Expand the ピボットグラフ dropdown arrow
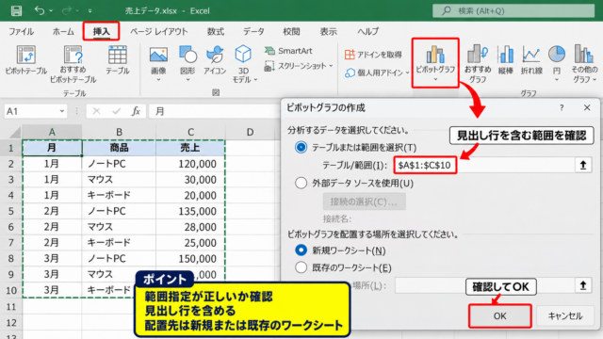Image resolution: width=603 pixels, height=339 pixels. tap(435, 79)
